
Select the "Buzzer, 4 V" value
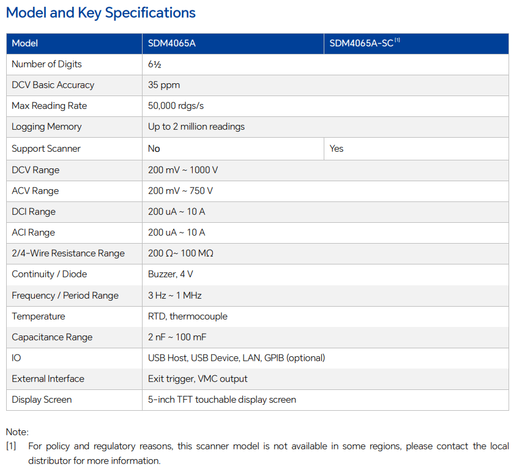coord(171,274)
